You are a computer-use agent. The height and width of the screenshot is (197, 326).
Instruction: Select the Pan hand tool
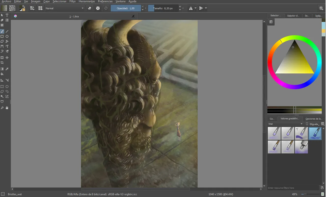7,108
